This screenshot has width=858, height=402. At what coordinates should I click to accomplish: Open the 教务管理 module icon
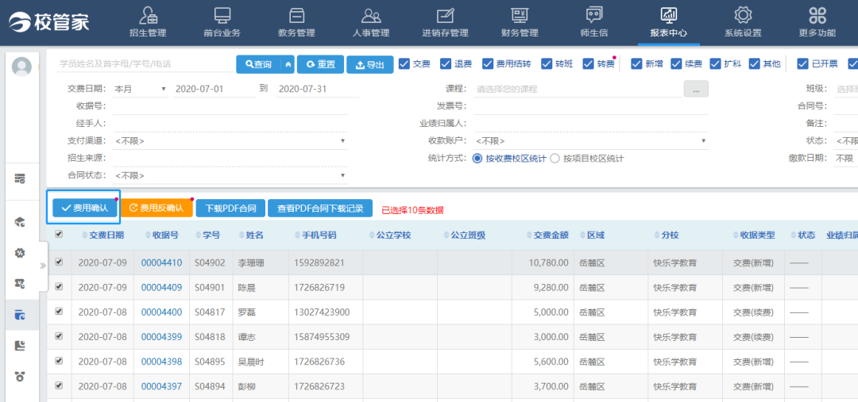point(296,16)
